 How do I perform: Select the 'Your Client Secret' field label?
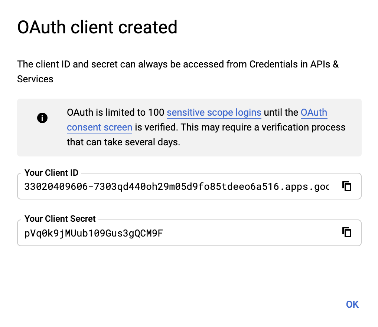click(x=60, y=219)
